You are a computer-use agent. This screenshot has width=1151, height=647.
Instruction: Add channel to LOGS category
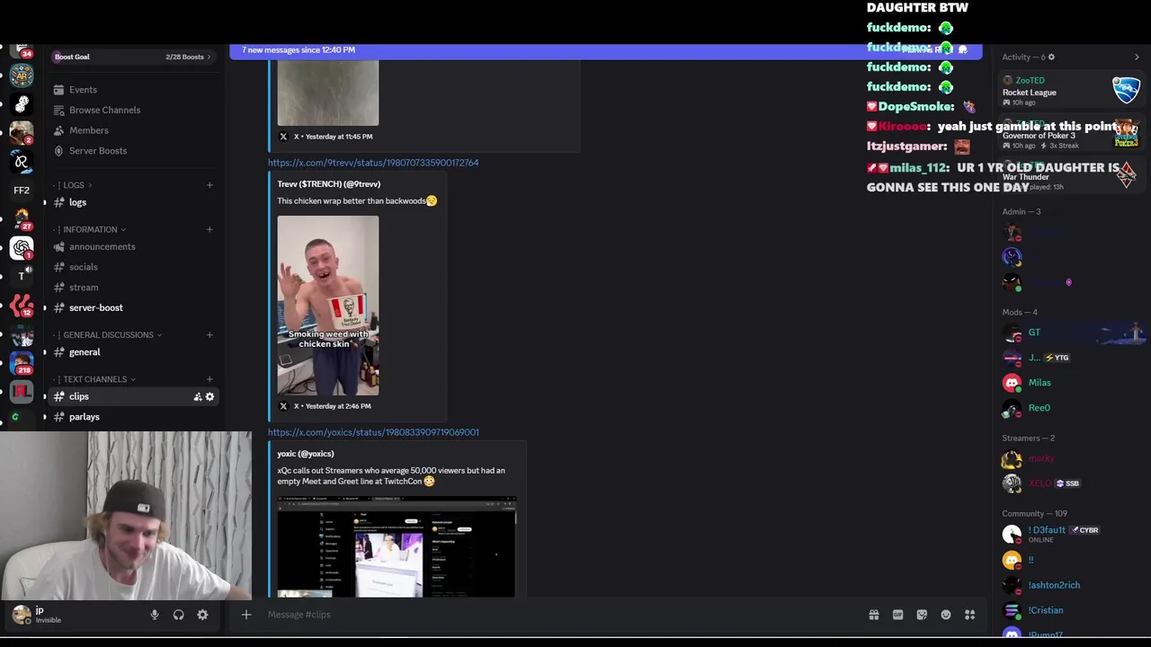pos(210,185)
